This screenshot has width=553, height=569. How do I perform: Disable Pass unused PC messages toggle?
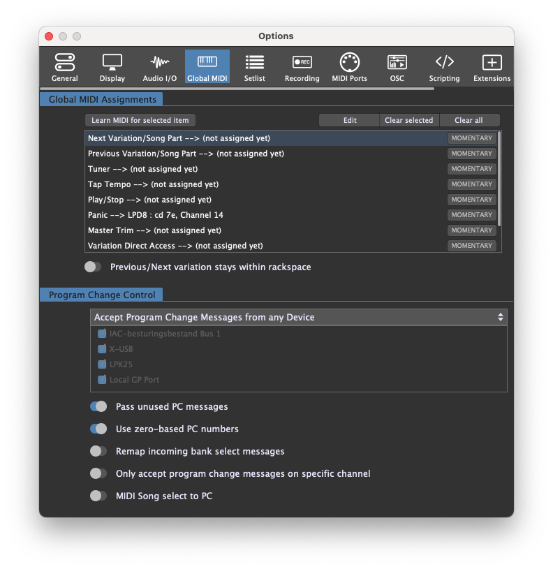click(x=98, y=406)
